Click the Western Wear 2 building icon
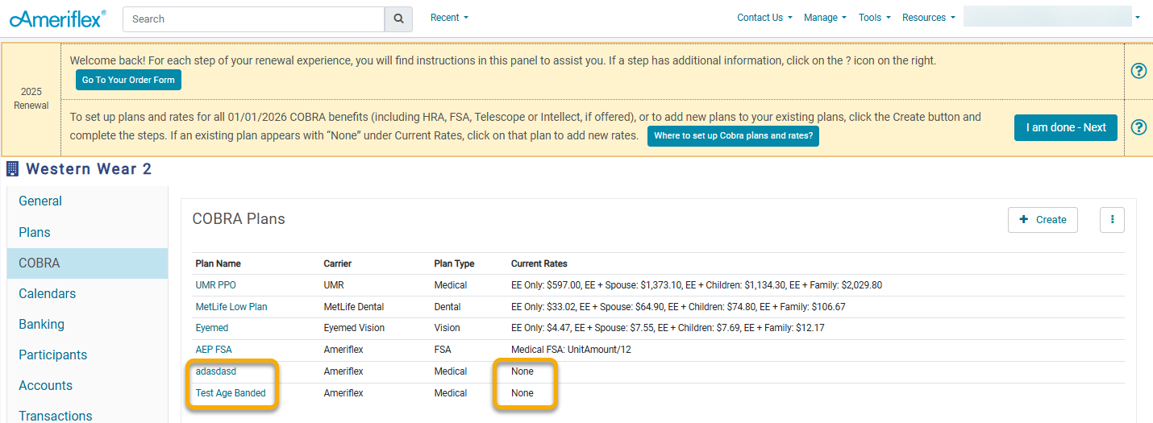1153x423 pixels. (12, 169)
